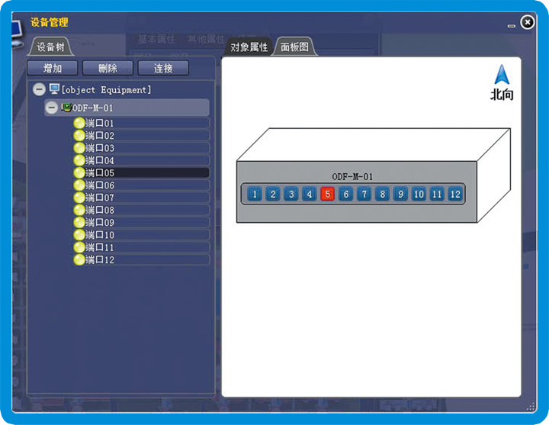The image size is (549, 425).
Task: Click the yellow ball icon of 端口09
Action: (x=79, y=222)
